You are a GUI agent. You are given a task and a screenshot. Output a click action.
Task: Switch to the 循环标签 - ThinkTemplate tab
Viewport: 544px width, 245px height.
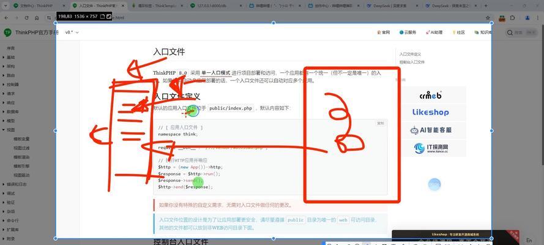157,6
